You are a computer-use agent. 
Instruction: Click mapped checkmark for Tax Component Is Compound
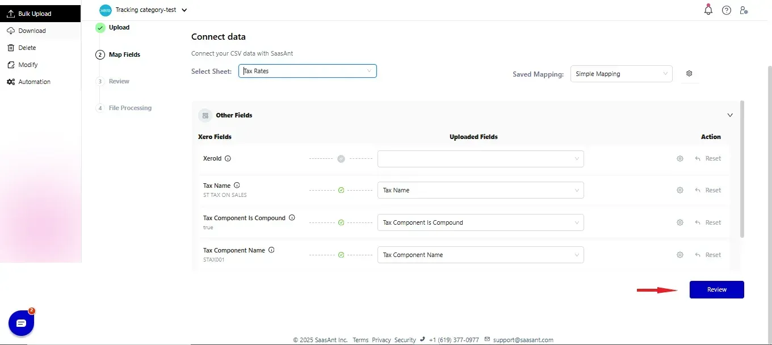[341, 223]
